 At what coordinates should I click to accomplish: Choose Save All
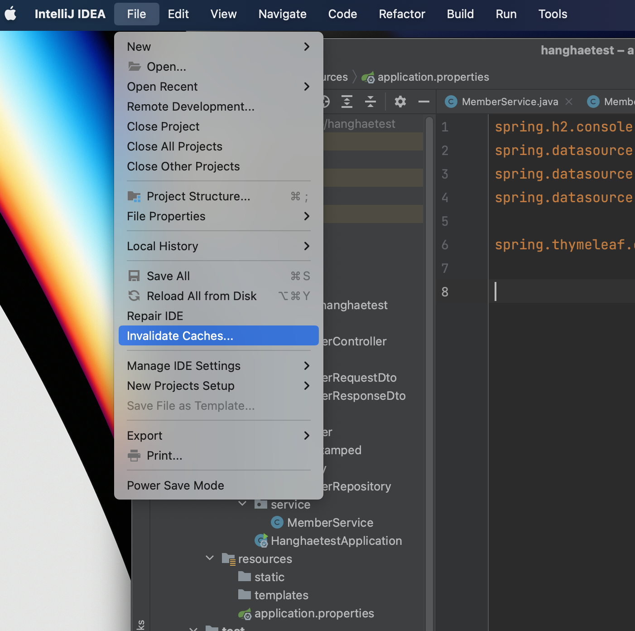(x=219, y=276)
